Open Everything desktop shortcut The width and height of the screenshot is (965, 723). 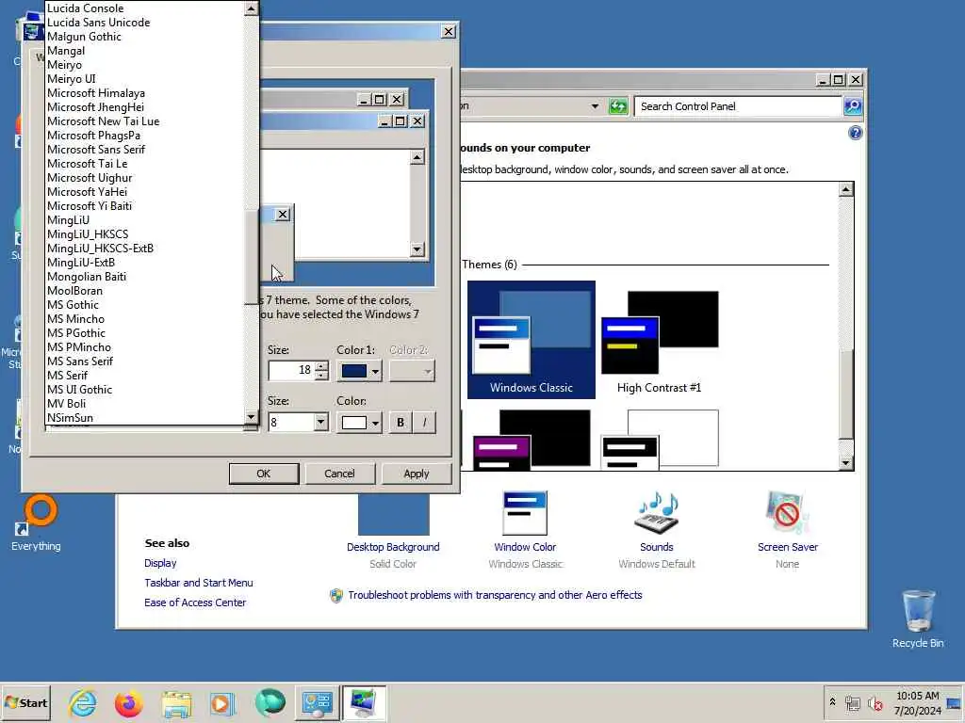click(x=37, y=523)
